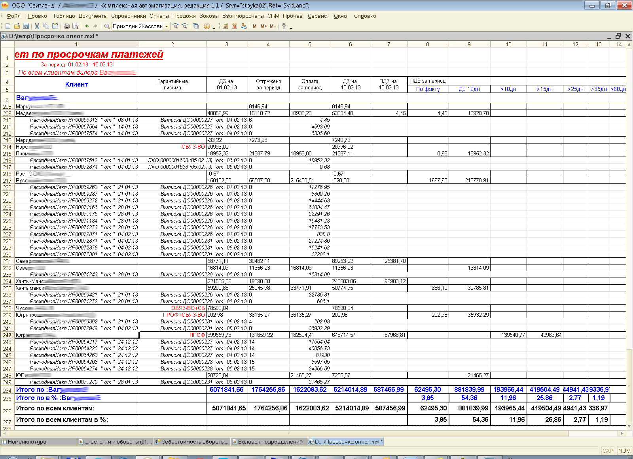This screenshot has width=633, height=459.
Task: Click the vertical scrollbar down arrow
Action: tap(629, 426)
